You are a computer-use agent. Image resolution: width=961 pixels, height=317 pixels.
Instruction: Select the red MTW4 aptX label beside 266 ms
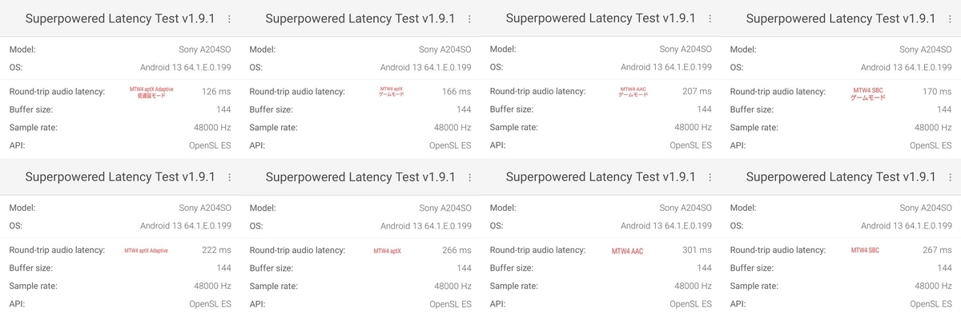pyautogui.click(x=388, y=251)
